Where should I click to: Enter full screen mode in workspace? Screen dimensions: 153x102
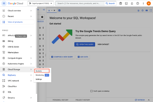pos(150,10)
